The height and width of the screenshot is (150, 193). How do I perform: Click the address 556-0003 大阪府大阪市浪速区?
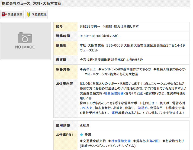coord(130,45)
